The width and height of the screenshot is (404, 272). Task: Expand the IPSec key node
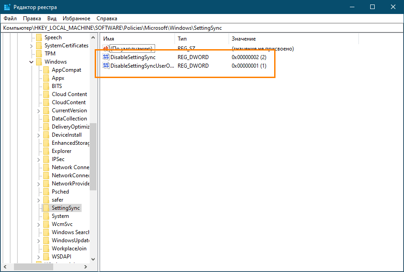pos(39,159)
